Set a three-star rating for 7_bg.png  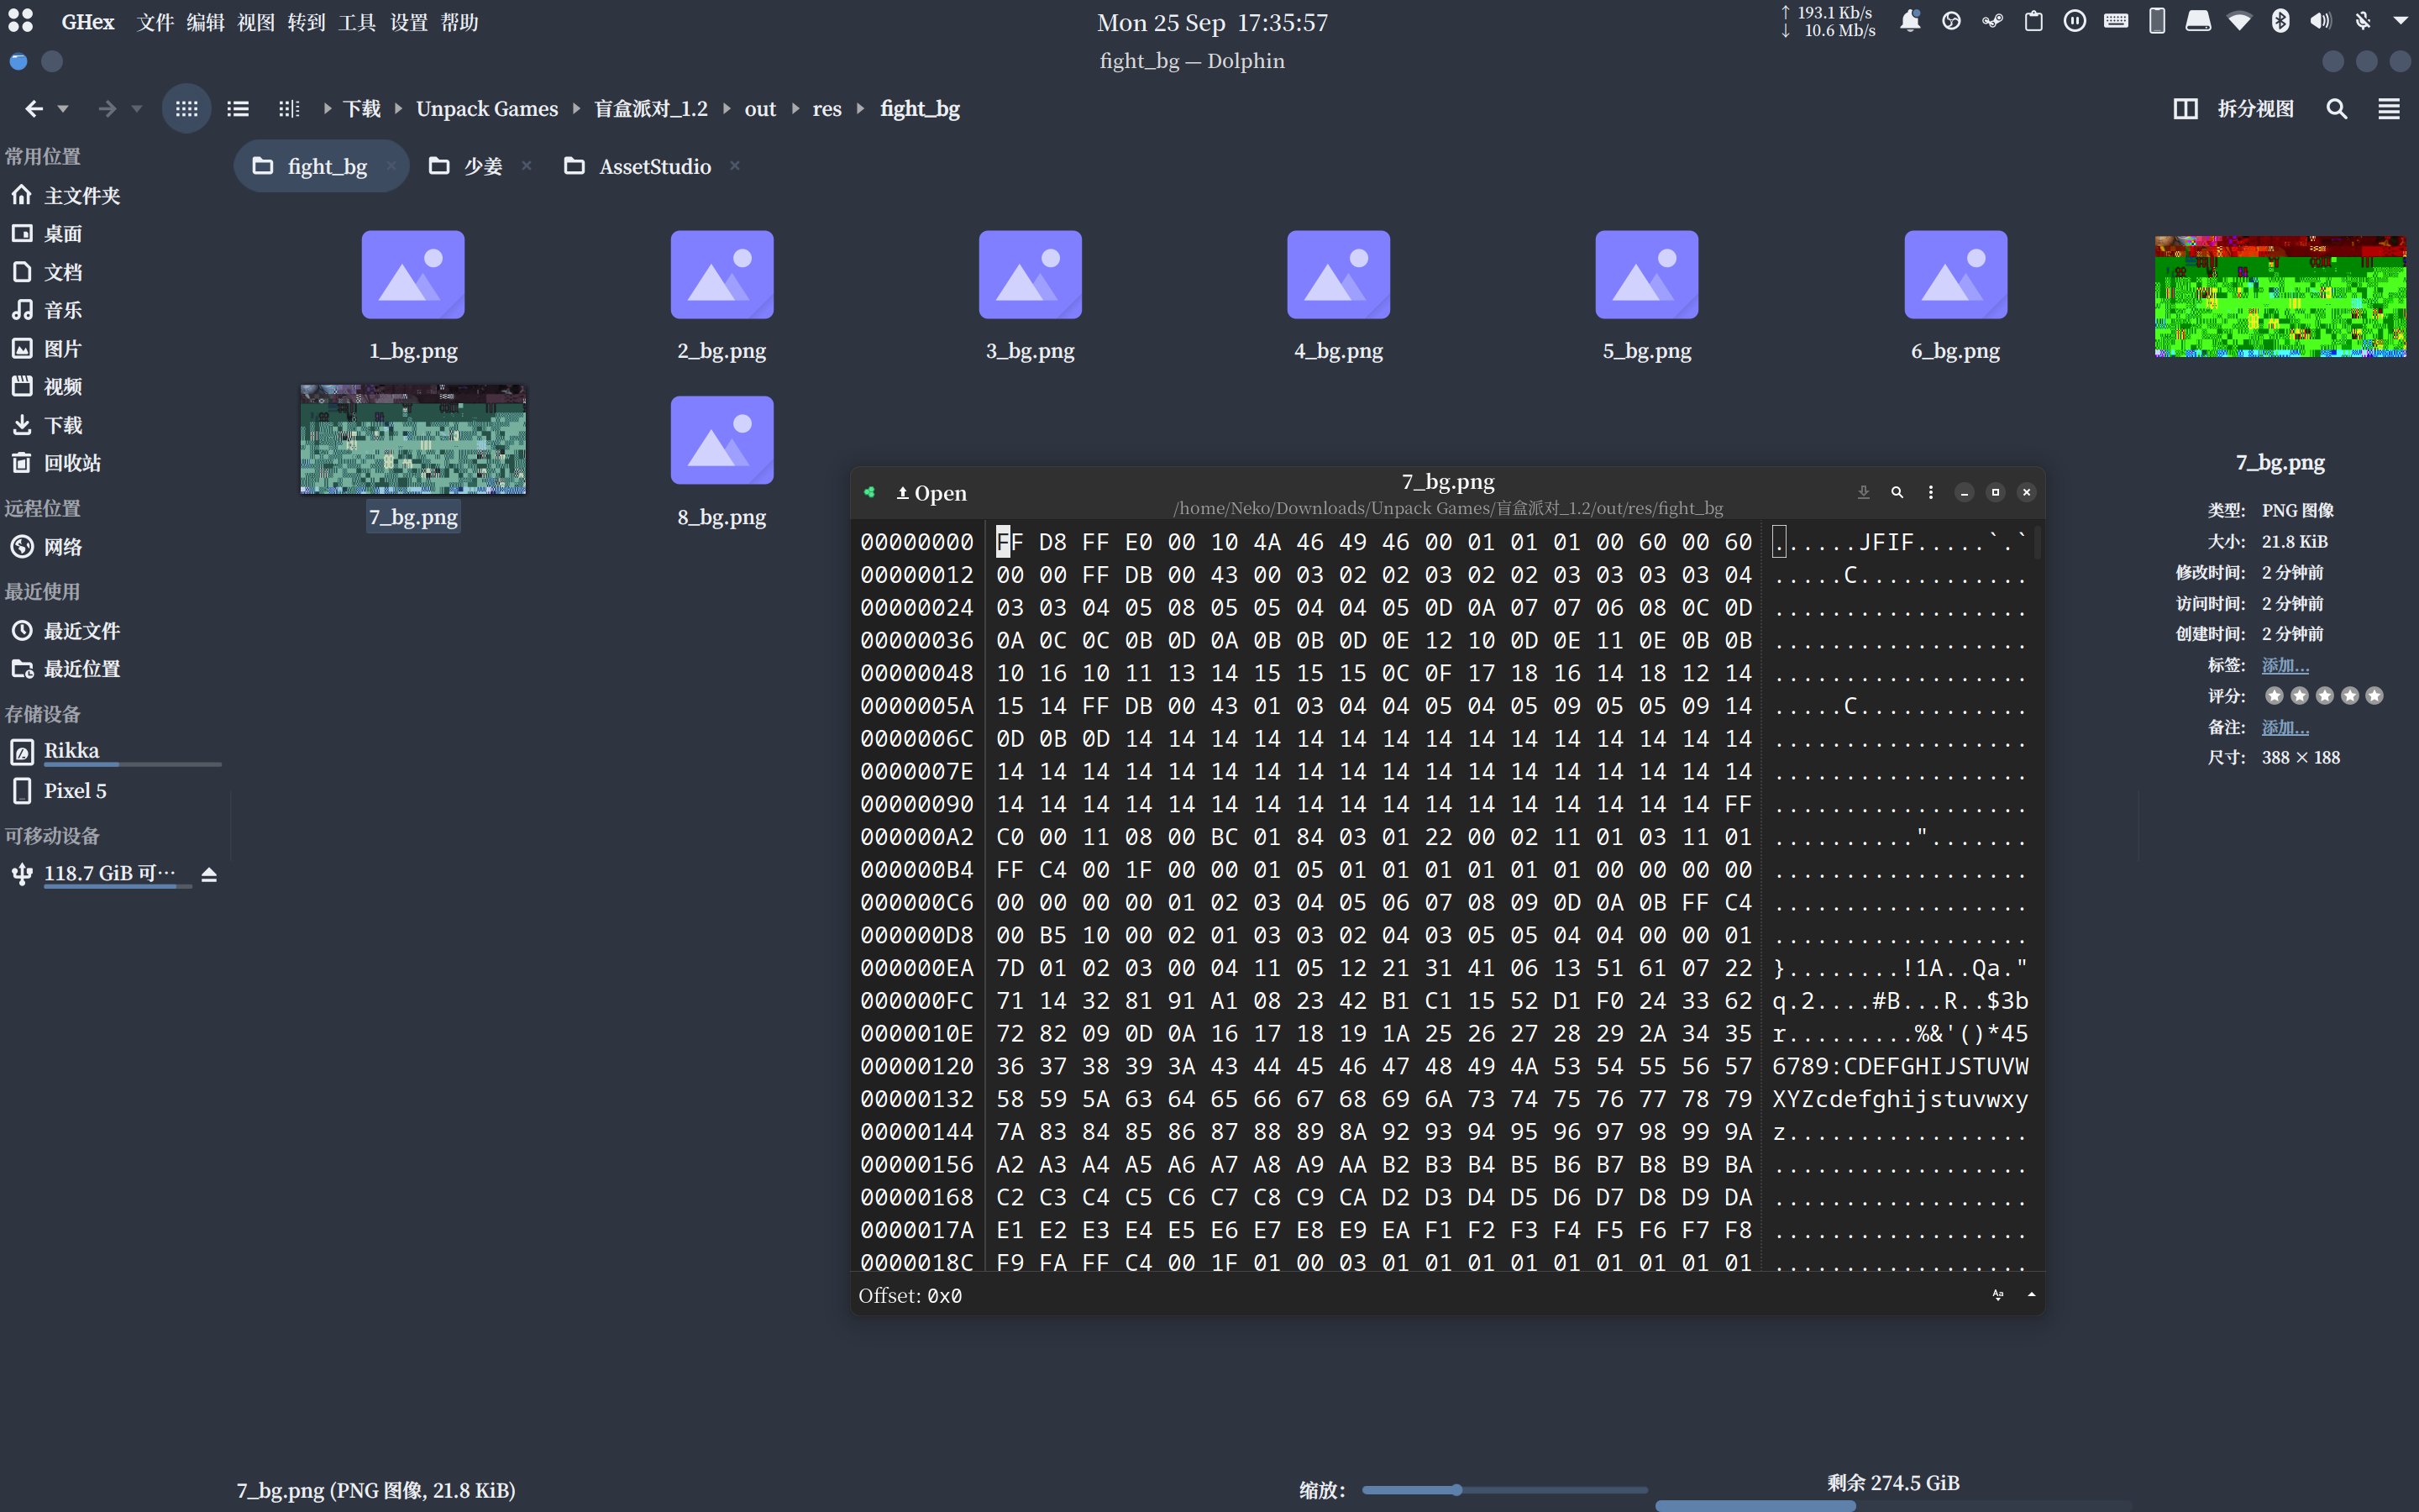pos(2325,696)
